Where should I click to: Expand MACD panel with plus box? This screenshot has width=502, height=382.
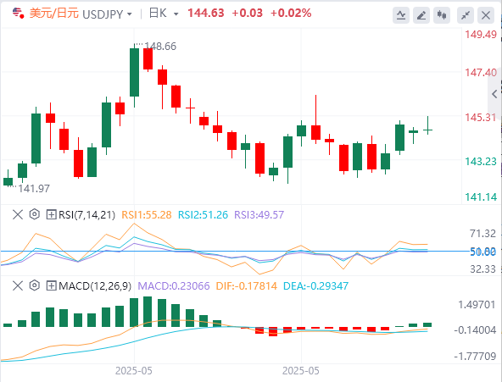pos(51,285)
